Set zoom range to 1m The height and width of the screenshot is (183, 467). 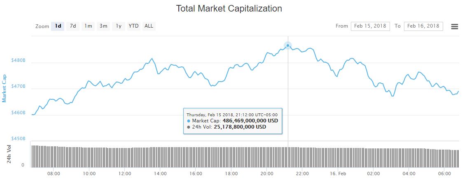pyautogui.click(x=88, y=26)
